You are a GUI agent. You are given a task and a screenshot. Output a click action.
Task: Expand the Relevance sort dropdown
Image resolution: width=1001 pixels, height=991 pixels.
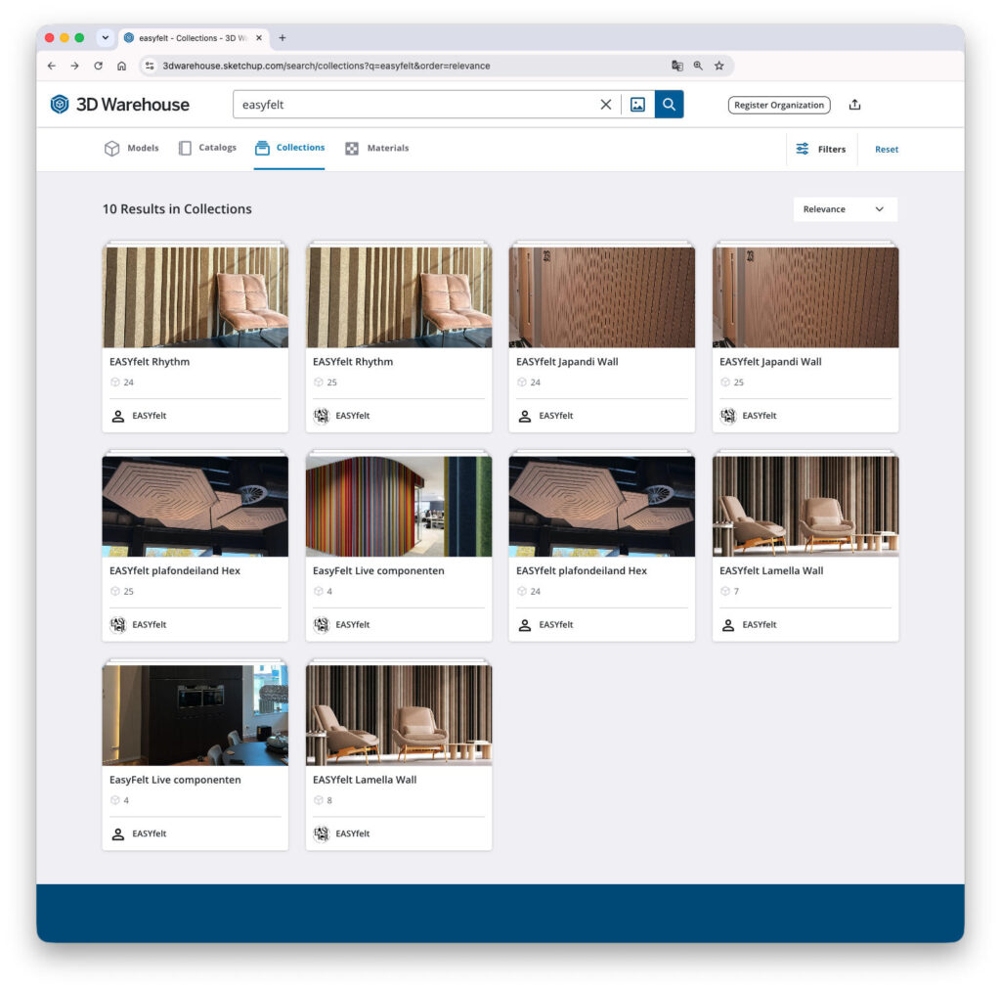point(845,209)
